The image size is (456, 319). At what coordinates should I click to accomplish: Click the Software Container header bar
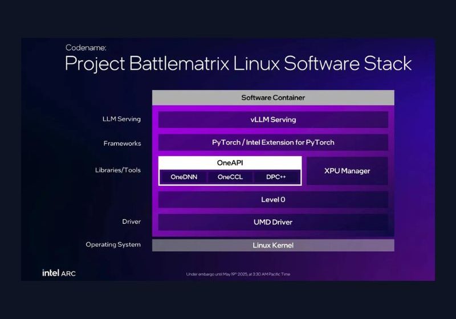coord(273,97)
